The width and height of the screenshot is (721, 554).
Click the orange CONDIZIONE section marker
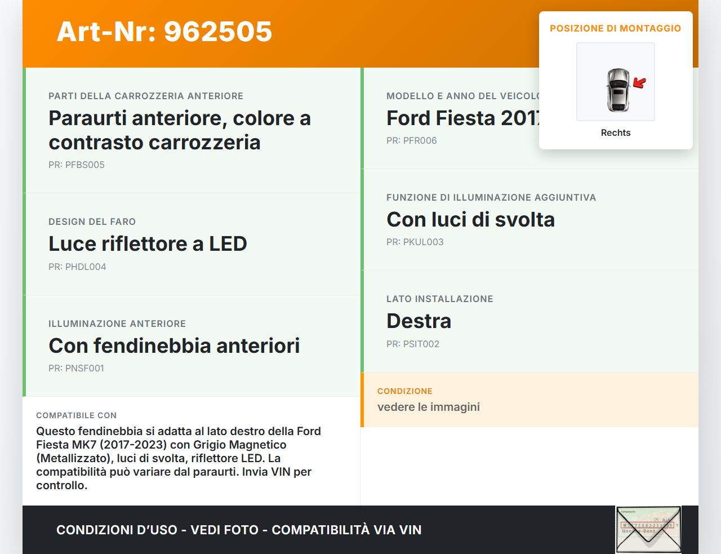click(x=364, y=400)
